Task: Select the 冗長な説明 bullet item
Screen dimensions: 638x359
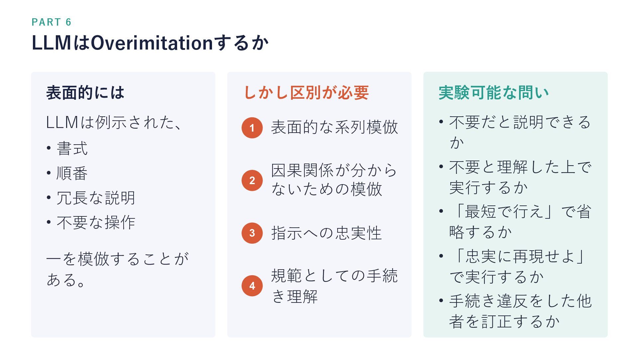Action: [x=96, y=198]
